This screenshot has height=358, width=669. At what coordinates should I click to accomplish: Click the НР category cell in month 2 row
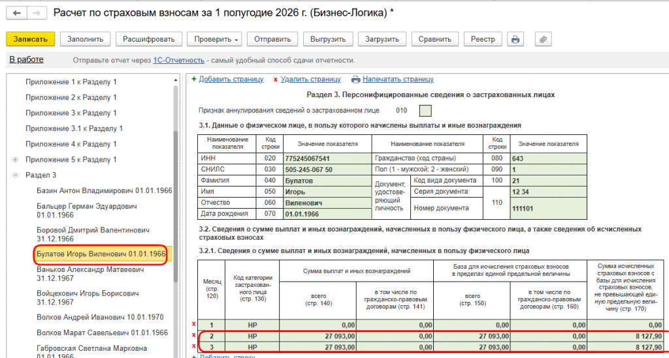coord(252,336)
